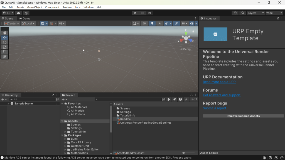
Task: Select the Transform tool
Action: tap(5, 57)
